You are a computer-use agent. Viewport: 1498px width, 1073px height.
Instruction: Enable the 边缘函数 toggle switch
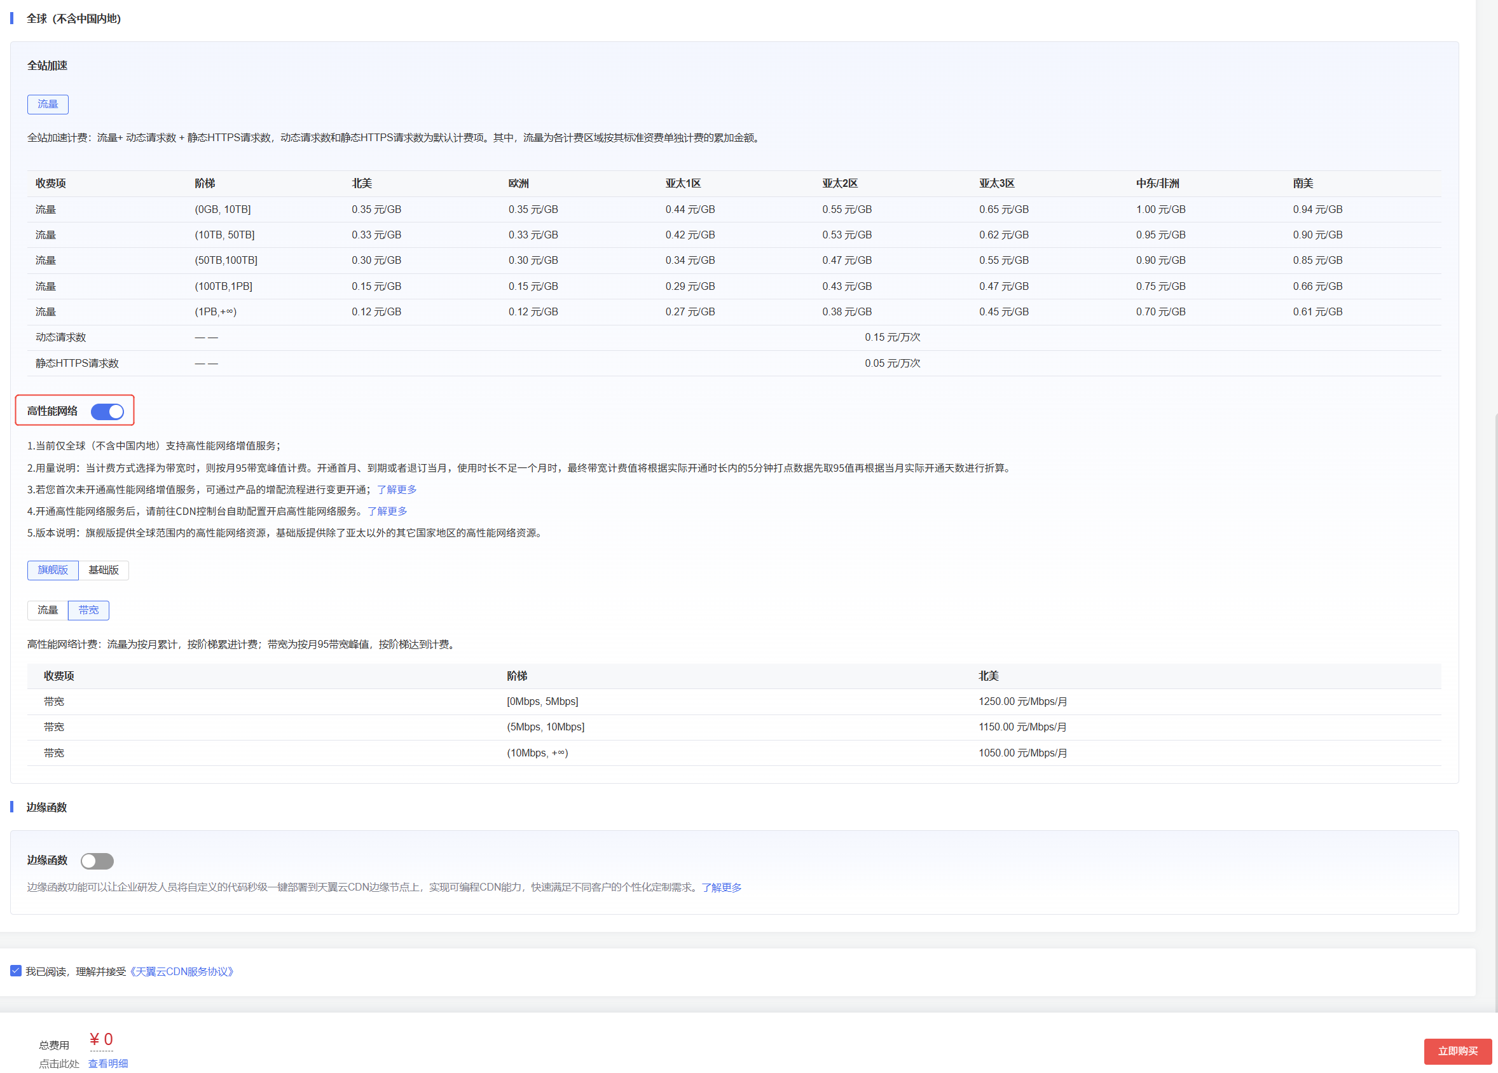pyautogui.click(x=97, y=861)
